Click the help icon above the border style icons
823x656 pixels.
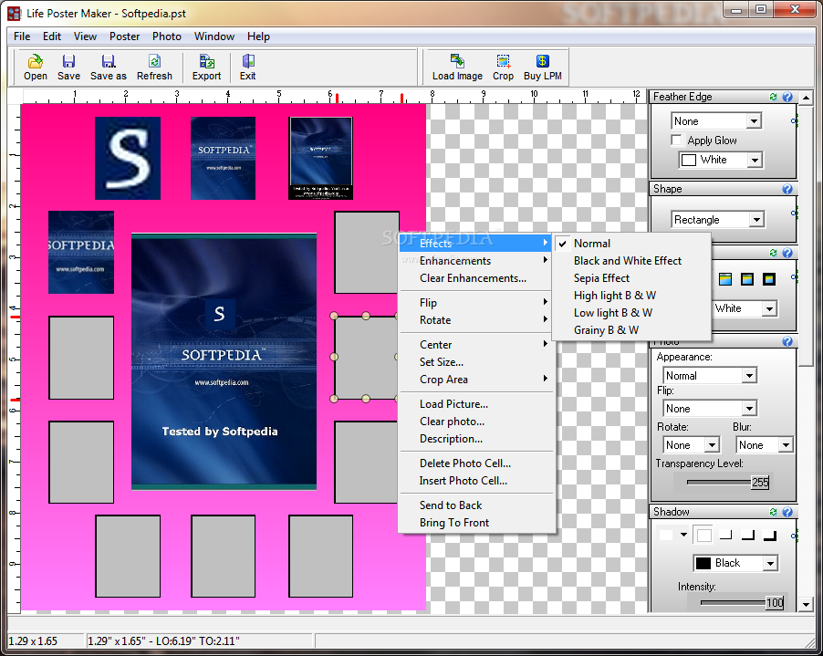point(787,253)
